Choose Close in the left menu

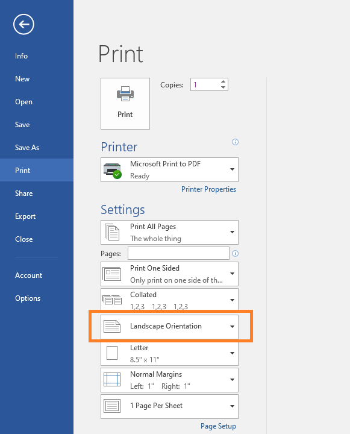point(23,239)
